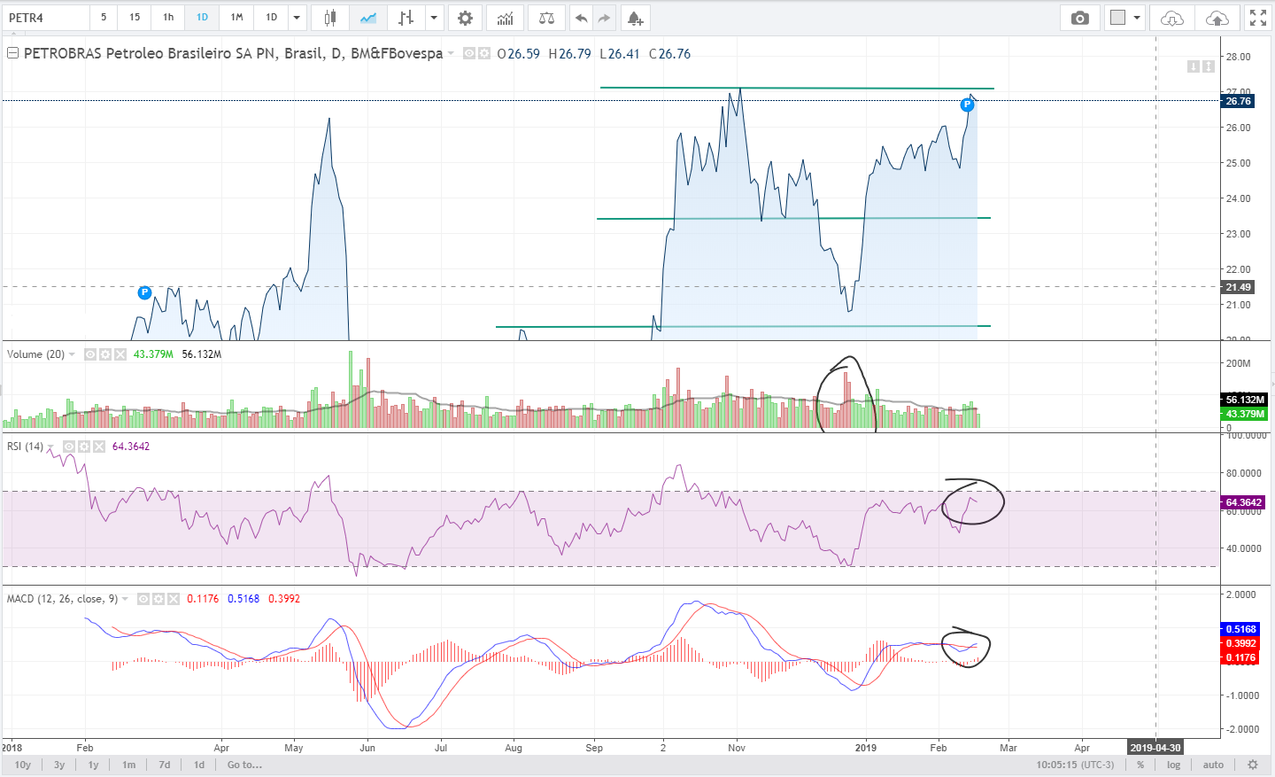The width and height of the screenshot is (1275, 777).
Task: Undo the last chart action
Action: point(581,18)
